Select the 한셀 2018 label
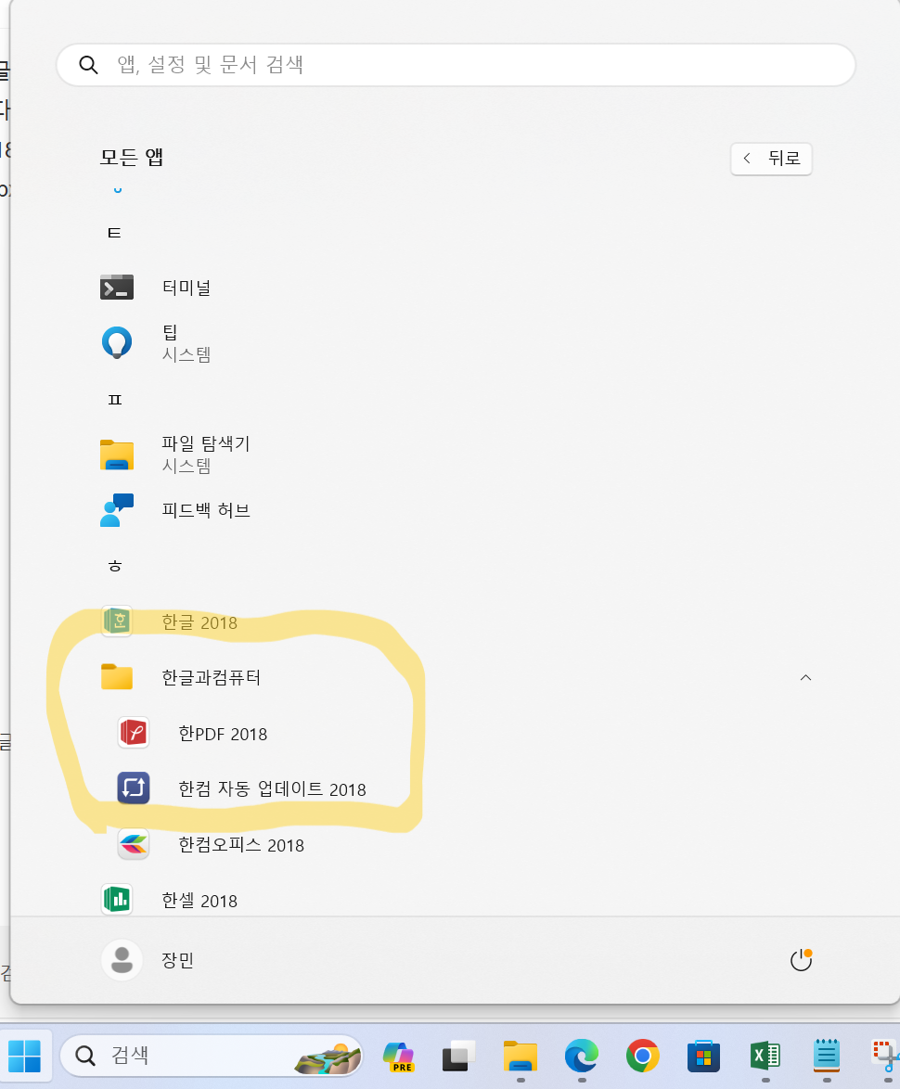 click(x=199, y=900)
